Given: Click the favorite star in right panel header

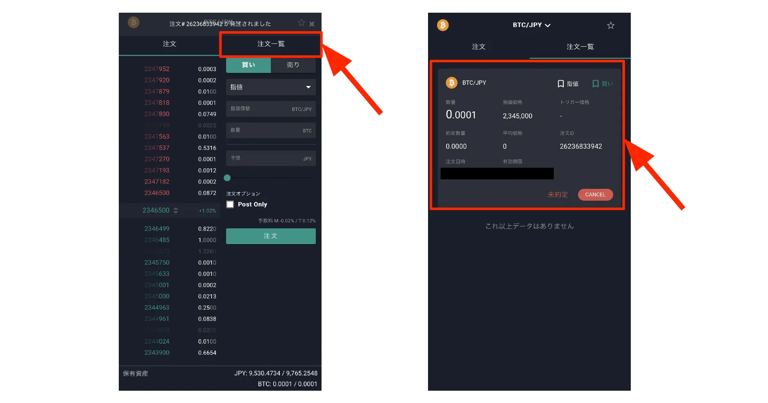Looking at the screenshot, I should point(611,25).
